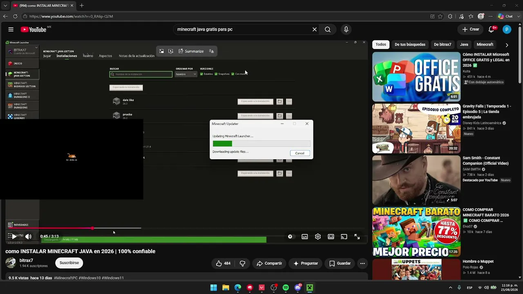Select the Todos filter chip
The width and height of the screenshot is (523, 294).
[x=381, y=45]
